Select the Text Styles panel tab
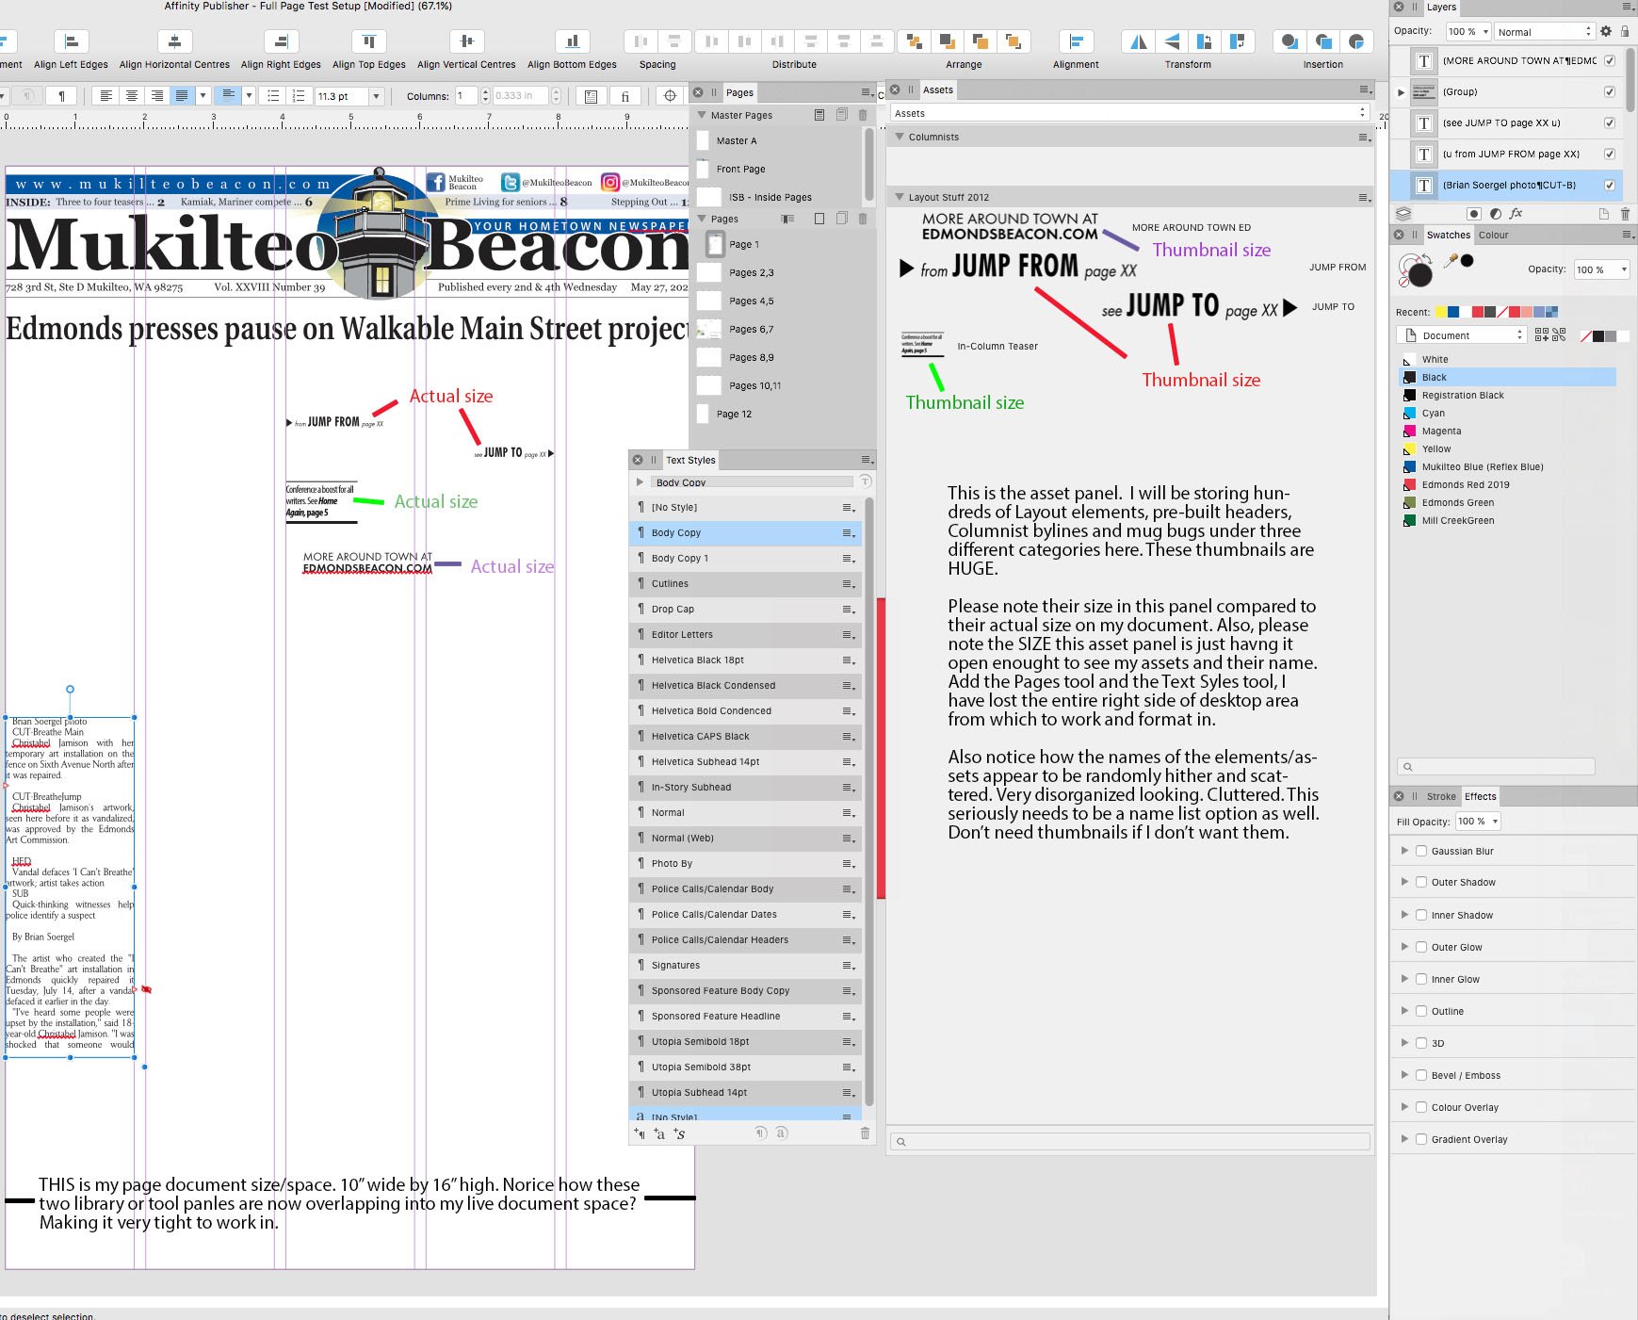 tap(690, 460)
